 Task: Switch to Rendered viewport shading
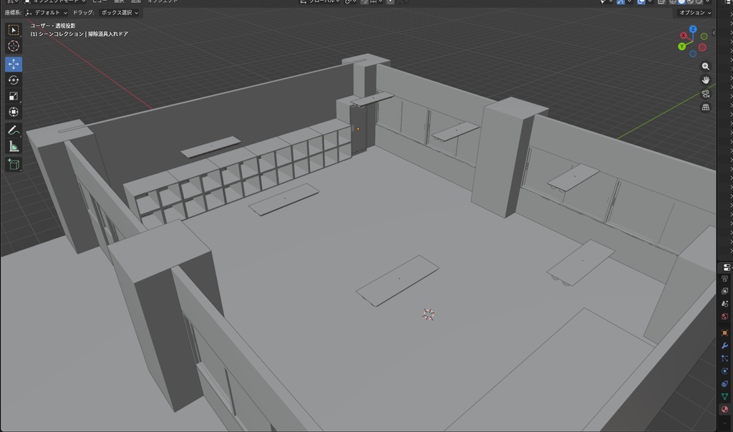(699, 1)
